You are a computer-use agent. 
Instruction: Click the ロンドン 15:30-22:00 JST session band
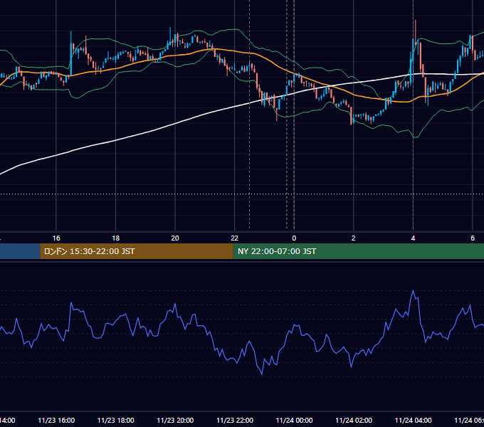pyautogui.click(x=137, y=251)
